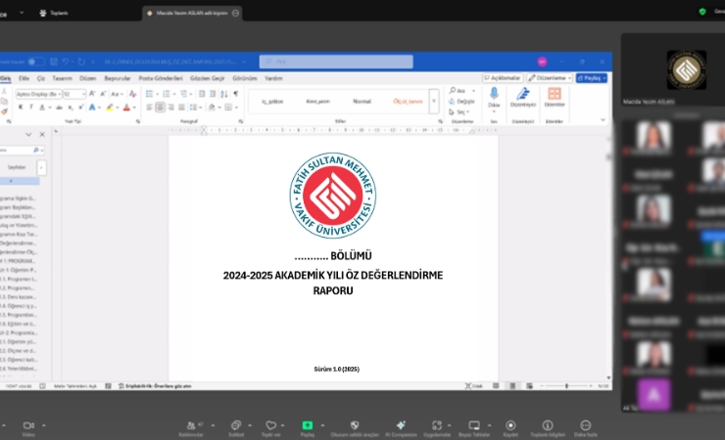
Task: Adjust the Word zoom slider
Action: [x=566, y=386]
